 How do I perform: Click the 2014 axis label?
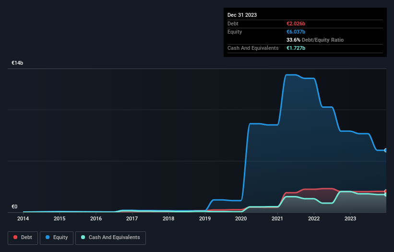pos(23,218)
